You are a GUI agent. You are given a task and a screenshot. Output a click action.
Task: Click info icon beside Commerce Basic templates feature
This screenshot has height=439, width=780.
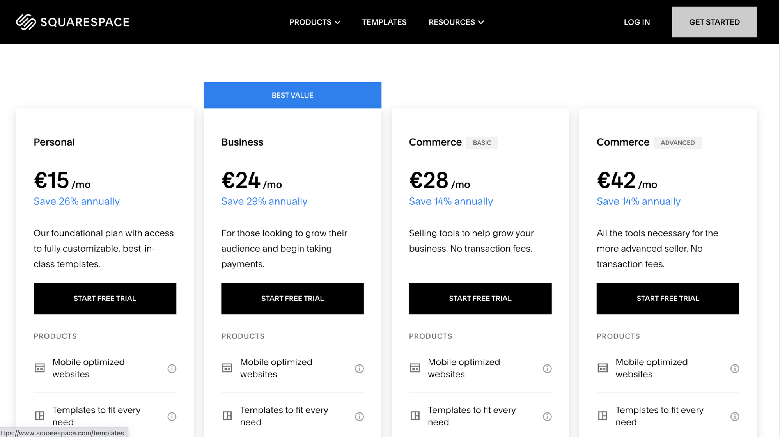tap(547, 416)
